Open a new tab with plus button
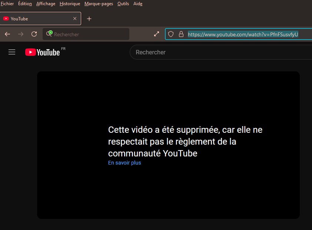Image resolution: width=312 pixels, height=230 pixels. [89, 18]
